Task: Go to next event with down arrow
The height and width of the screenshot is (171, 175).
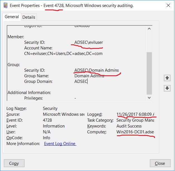Action: (167, 88)
